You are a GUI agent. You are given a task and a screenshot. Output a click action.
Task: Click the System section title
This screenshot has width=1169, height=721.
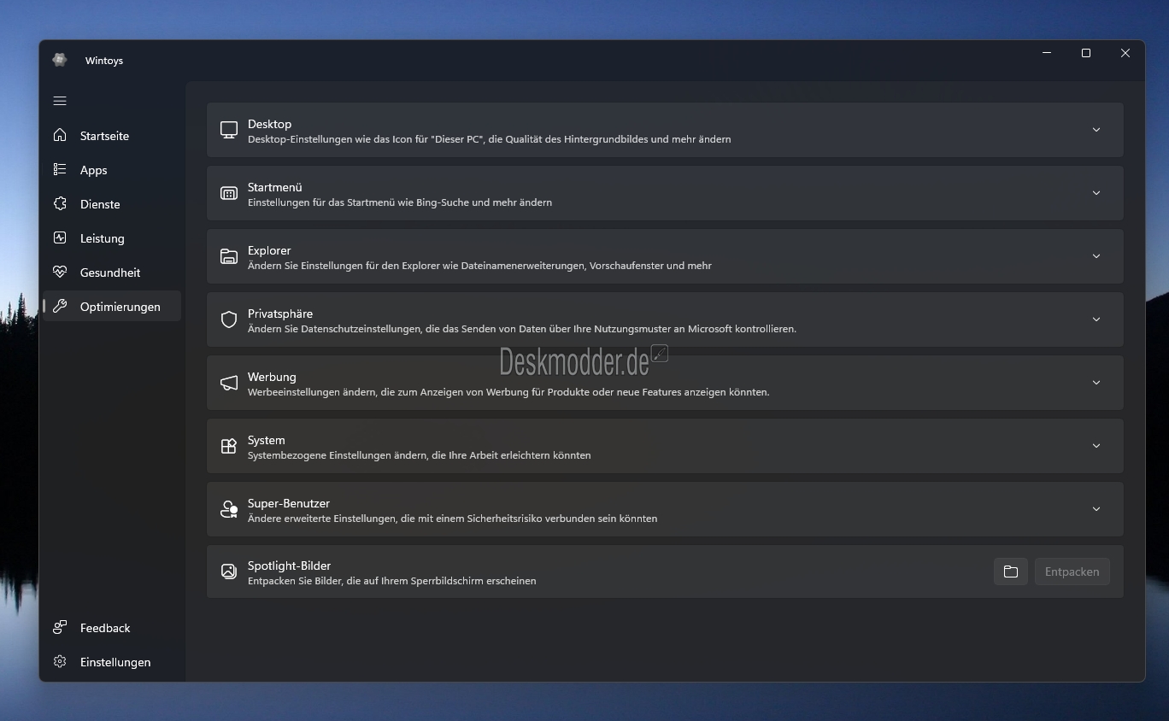click(267, 440)
